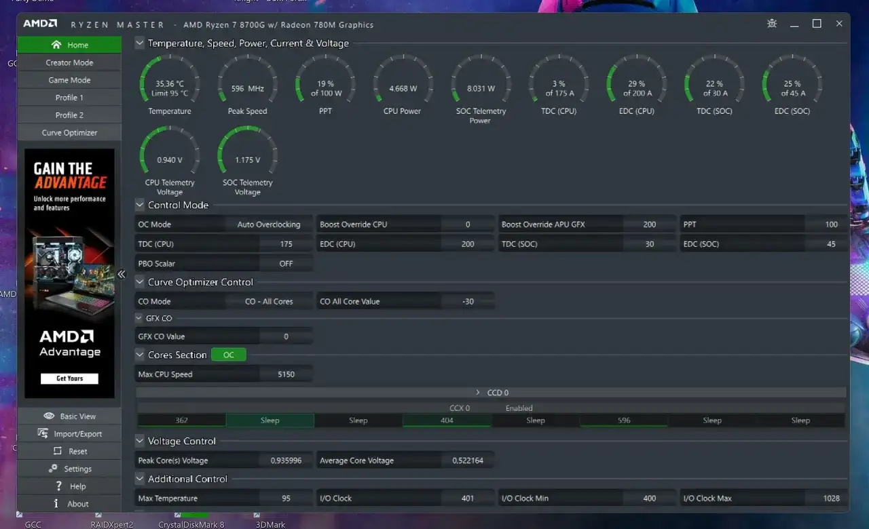Viewport: 869px width, 529px height.
Task: Open Settings from sidebar
Action: click(x=69, y=469)
